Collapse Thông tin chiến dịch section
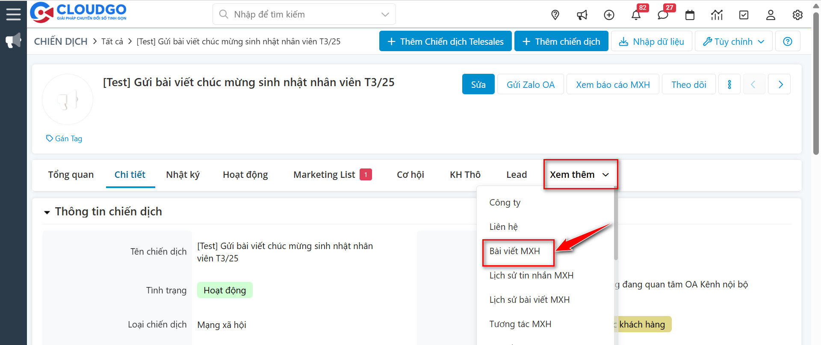The height and width of the screenshot is (345, 821). (47, 212)
